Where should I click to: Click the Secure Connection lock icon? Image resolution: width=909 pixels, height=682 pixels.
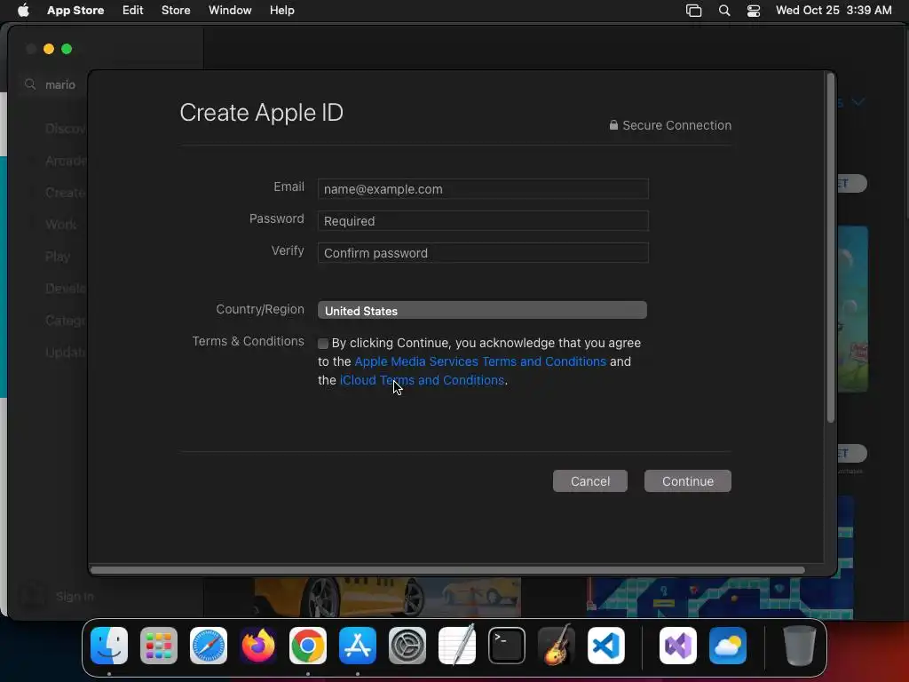pyautogui.click(x=613, y=124)
